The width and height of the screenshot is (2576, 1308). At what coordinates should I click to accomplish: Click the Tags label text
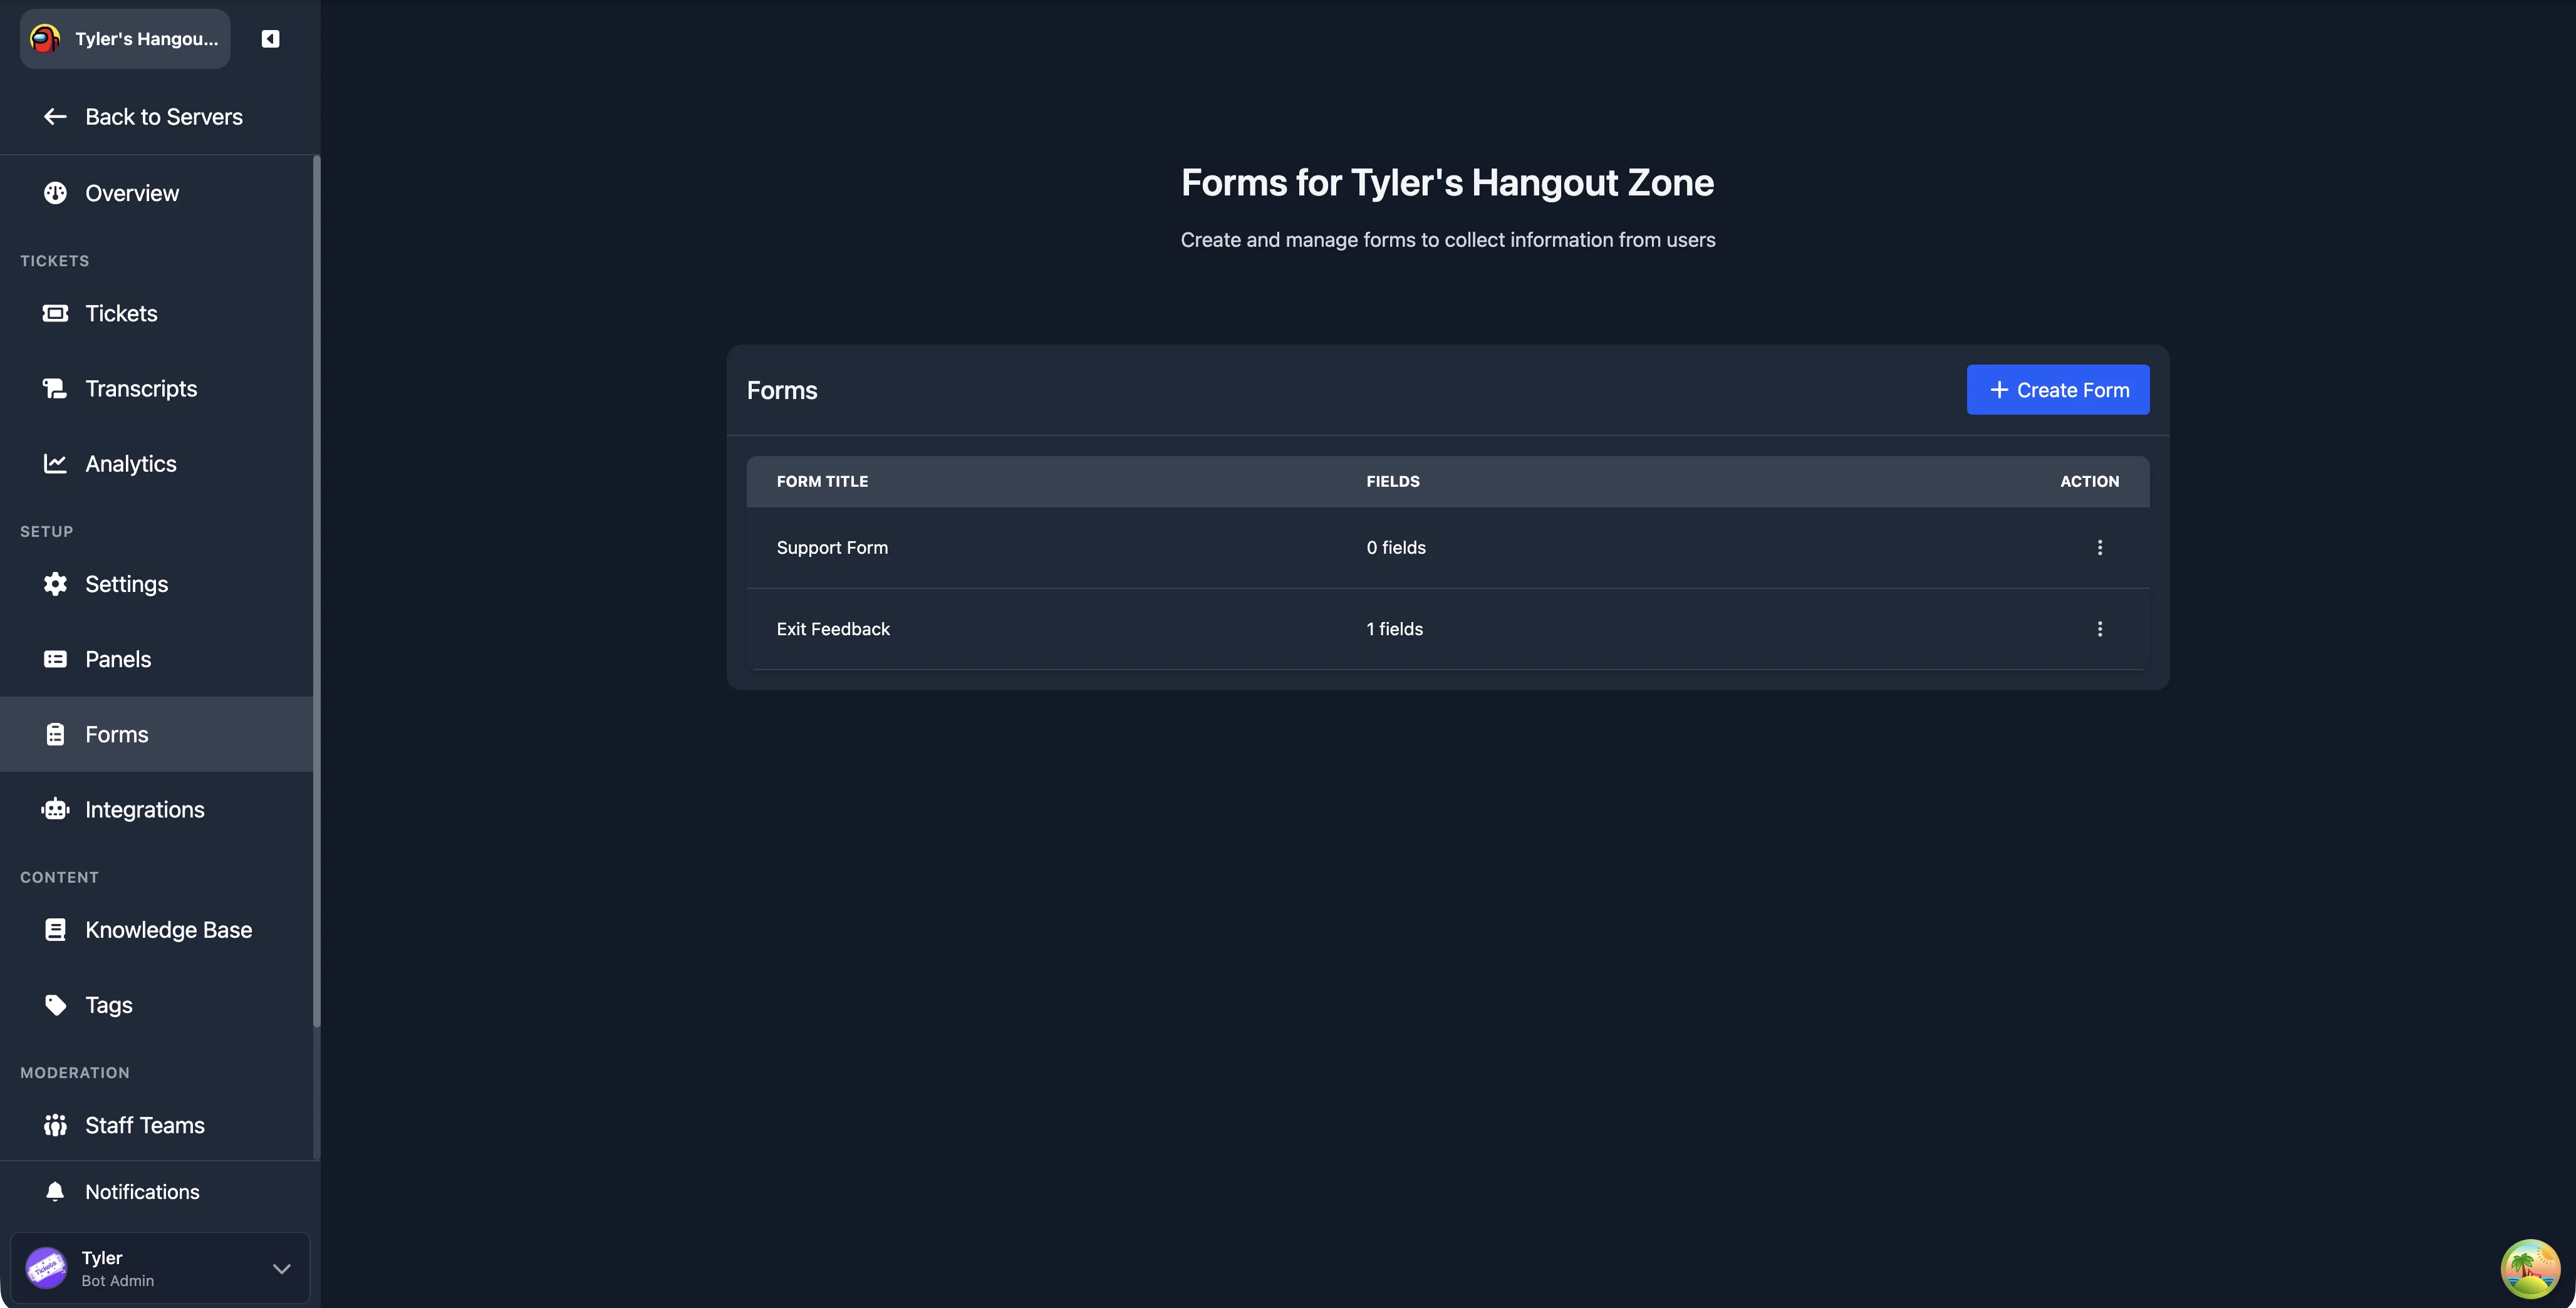pos(109,1005)
